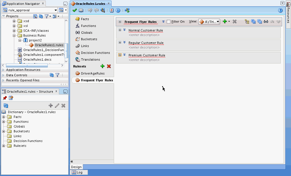This screenshot has height=176, width=291.
Task: Click refresh icon in Projects toolbar
Action: 41,16
